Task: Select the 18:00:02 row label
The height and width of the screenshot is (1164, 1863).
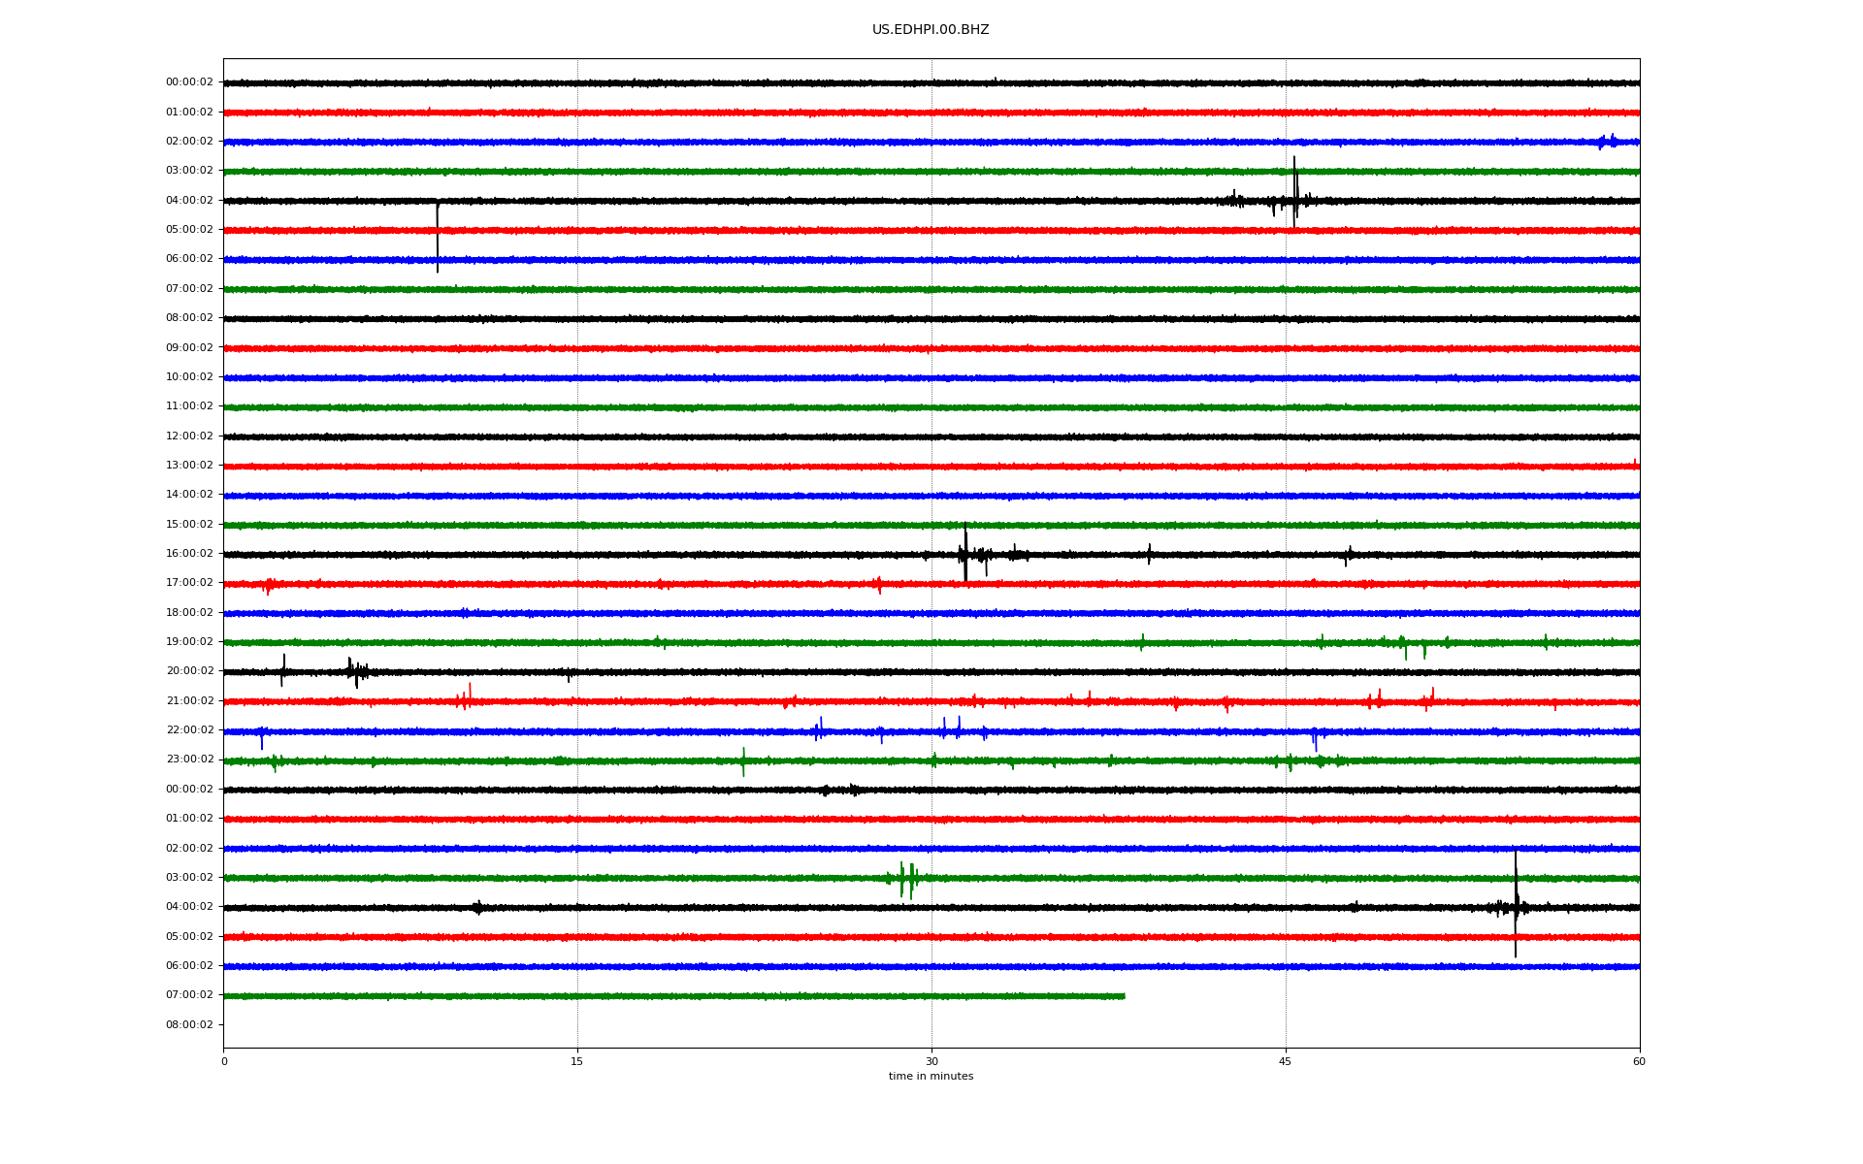Action: 189,612
